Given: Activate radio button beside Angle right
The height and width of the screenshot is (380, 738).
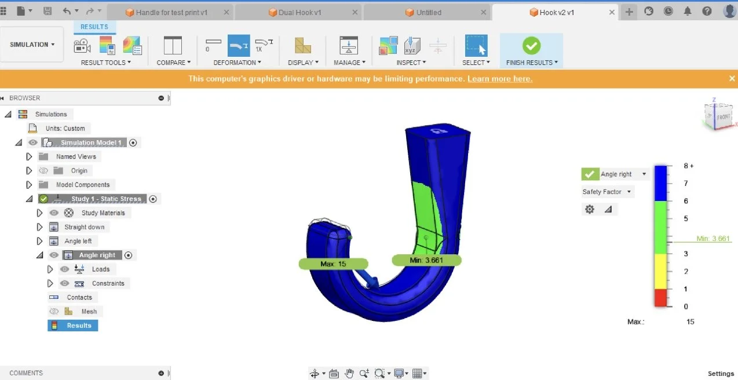Looking at the screenshot, I should pos(129,255).
